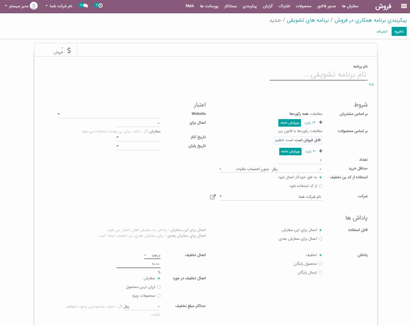Click the dollar sign sales stat icon
The width and height of the screenshot is (410, 326).
click(x=69, y=50)
